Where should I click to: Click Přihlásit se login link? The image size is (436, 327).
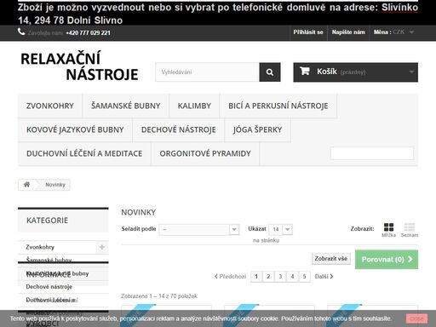pyautogui.click(x=308, y=32)
